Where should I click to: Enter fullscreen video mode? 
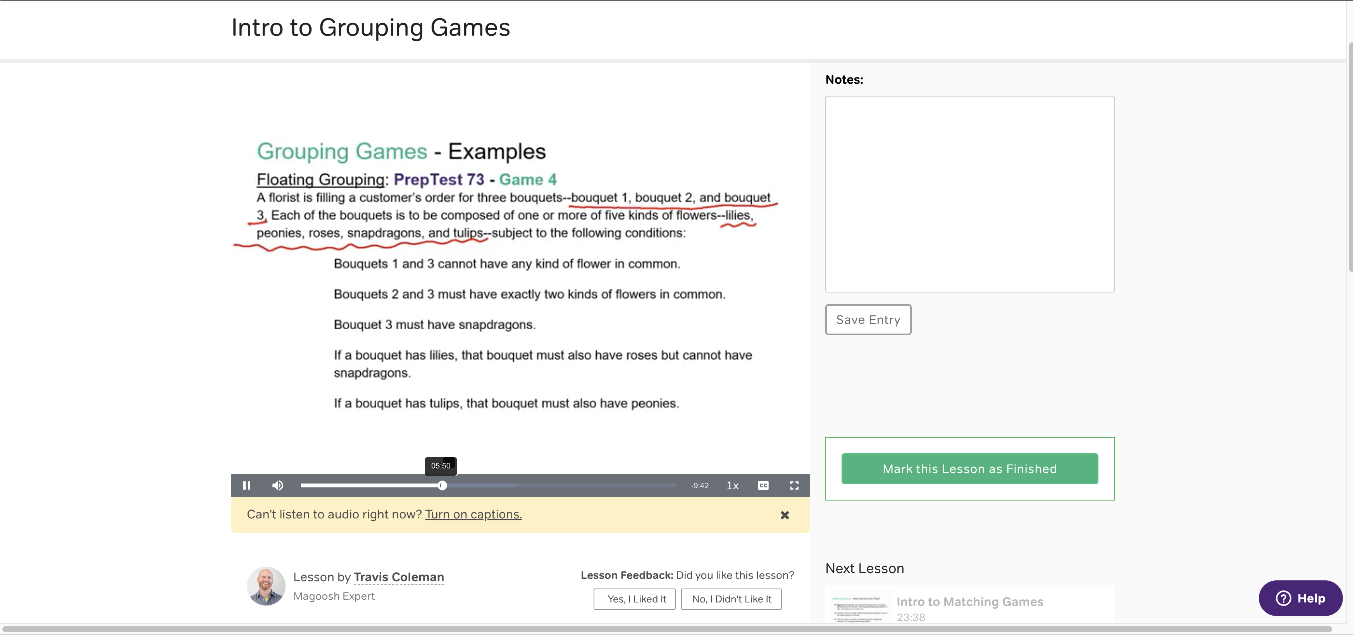point(794,485)
